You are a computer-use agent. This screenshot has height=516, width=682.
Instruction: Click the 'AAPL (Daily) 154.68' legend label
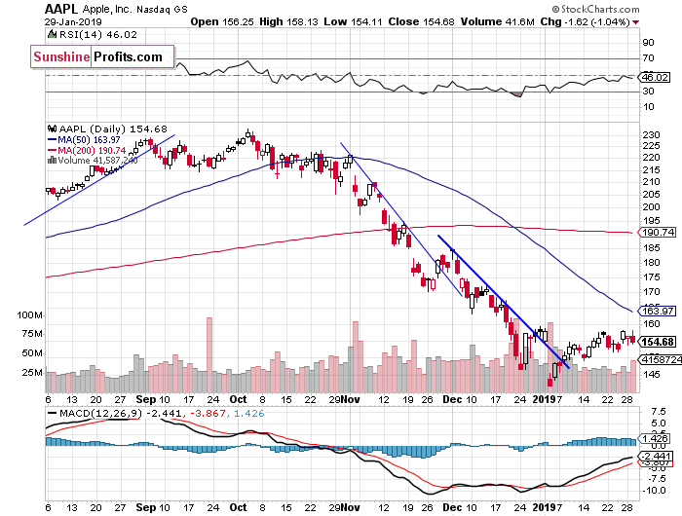point(113,129)
